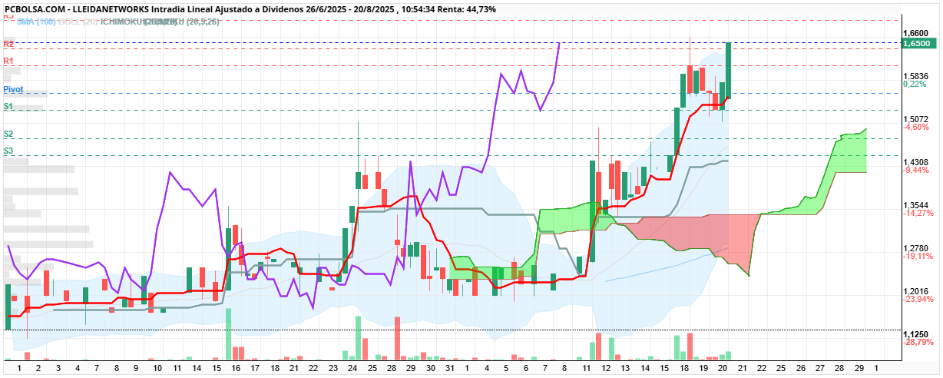The height and width of the screenshot is (378, 943).
Task: Click date label 13 on time axis
Action: [x=625, y=369]
